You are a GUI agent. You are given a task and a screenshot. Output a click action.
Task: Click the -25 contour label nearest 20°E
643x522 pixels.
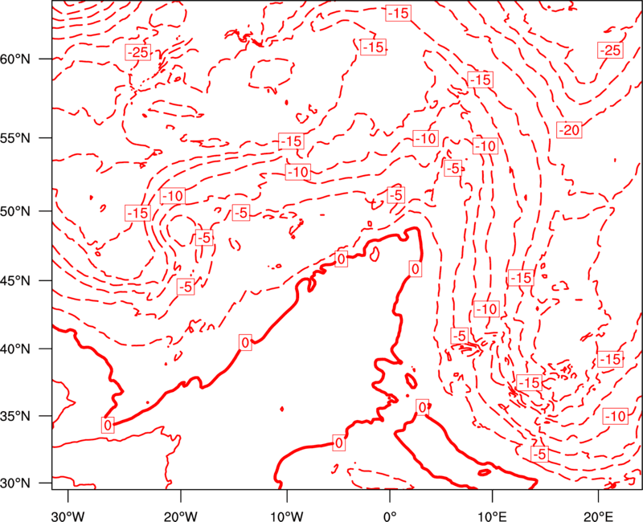pos(610,50)
